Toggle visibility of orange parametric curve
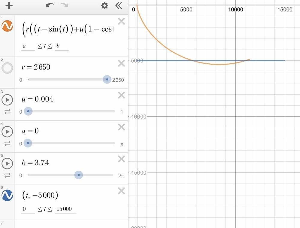The width and height of the screenshot is (300, 228). 7,26
